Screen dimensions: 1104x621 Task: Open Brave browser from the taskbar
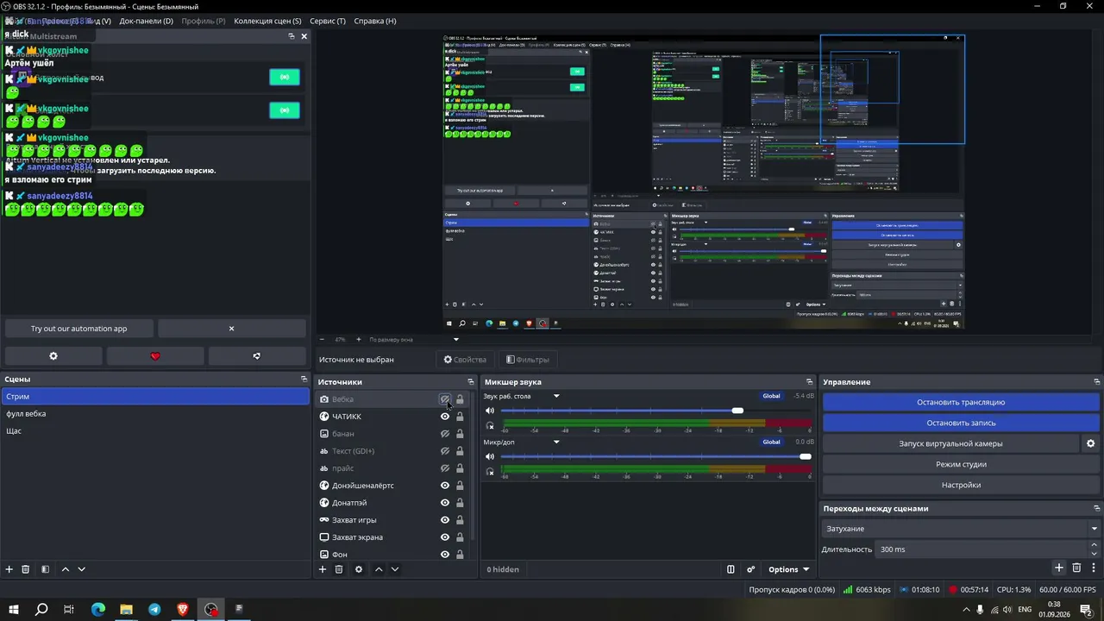(183, 610)
